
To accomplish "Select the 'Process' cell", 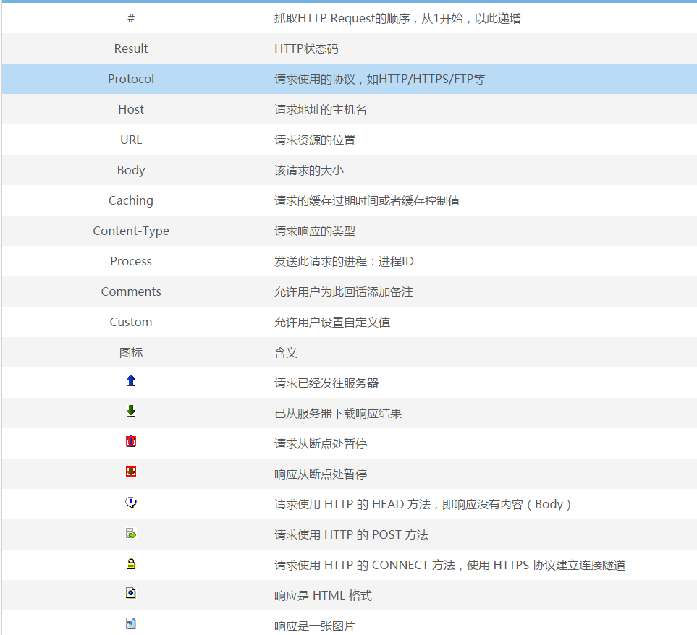I will coord(131,261).
